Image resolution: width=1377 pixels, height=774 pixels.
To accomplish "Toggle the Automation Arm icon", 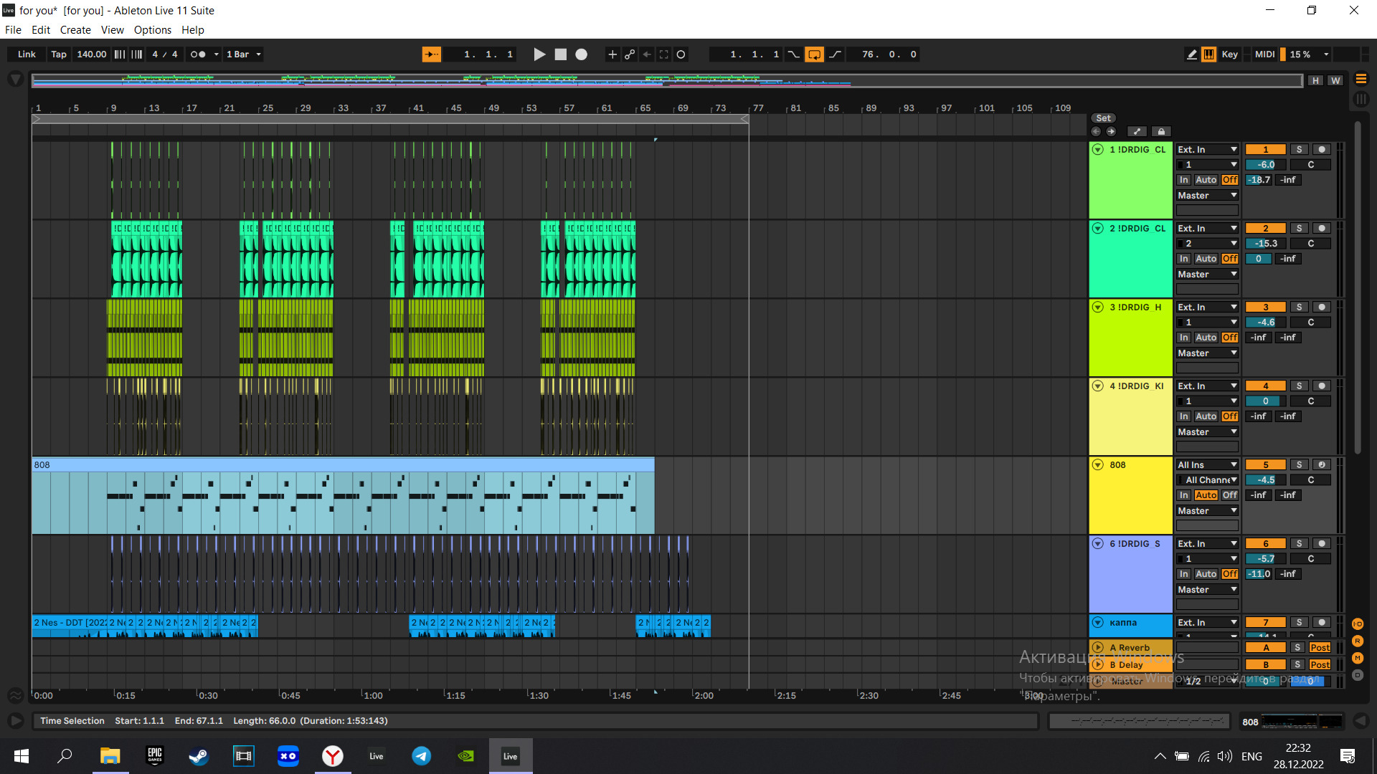I will (x=630, y=54).
